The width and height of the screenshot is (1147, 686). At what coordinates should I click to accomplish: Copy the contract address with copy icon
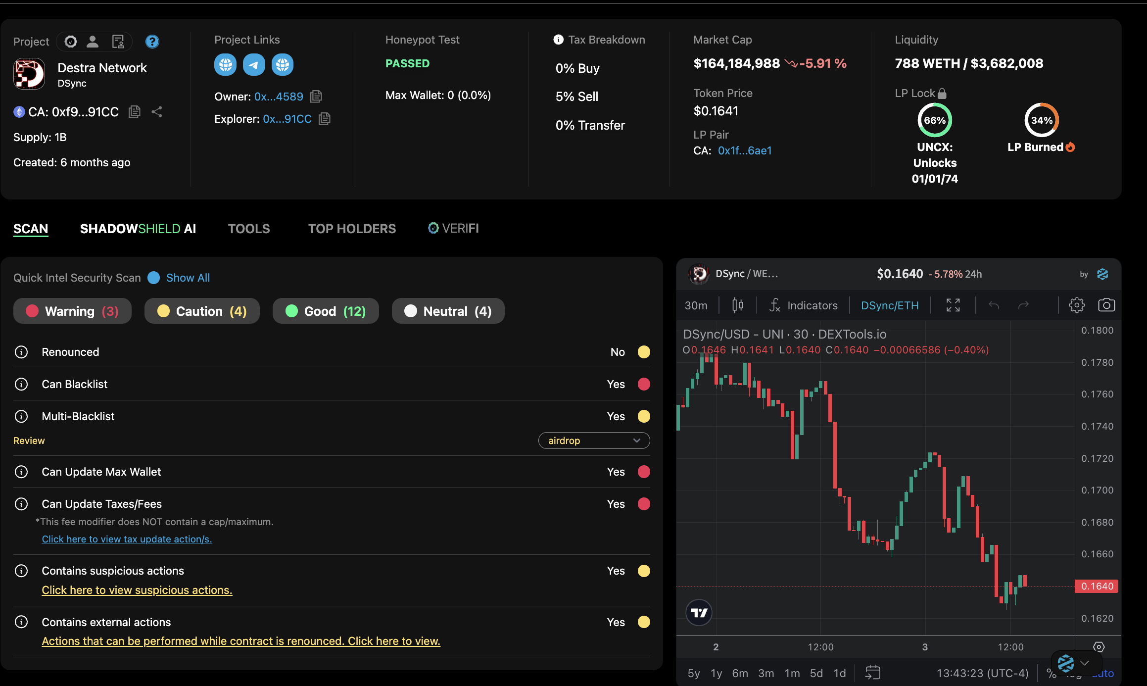pyautogui.click(x=134, y=112)
